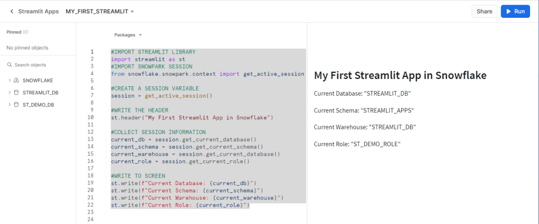Open the MY_FIRST_STREAMLIT app name dropdown
This screenshot has width=539, height=224.
click(99, 11)
